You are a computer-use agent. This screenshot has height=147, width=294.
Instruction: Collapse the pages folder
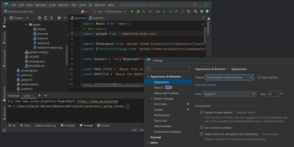pyautogui.click(x=26, y=24)
